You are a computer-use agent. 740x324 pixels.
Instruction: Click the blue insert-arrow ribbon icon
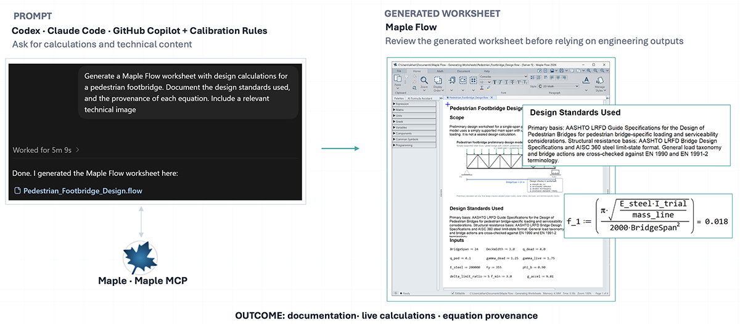point(451,80)
